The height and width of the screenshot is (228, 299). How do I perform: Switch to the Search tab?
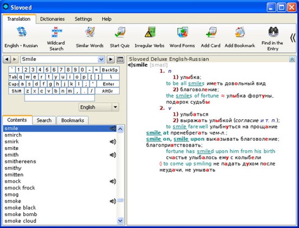44,120
